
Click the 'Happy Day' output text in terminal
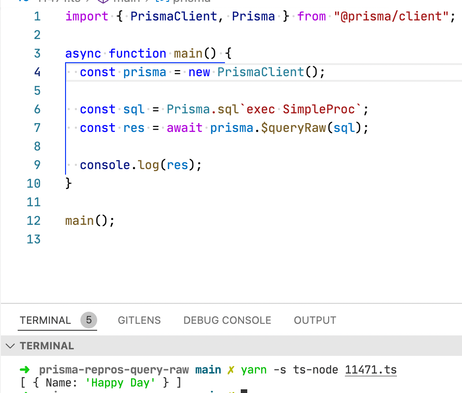(x=120, y=382)
